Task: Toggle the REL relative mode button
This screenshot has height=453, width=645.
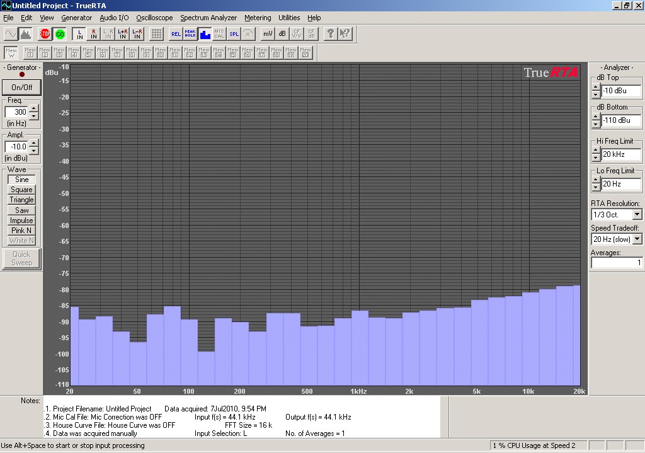Action: [x=176, y=34]
